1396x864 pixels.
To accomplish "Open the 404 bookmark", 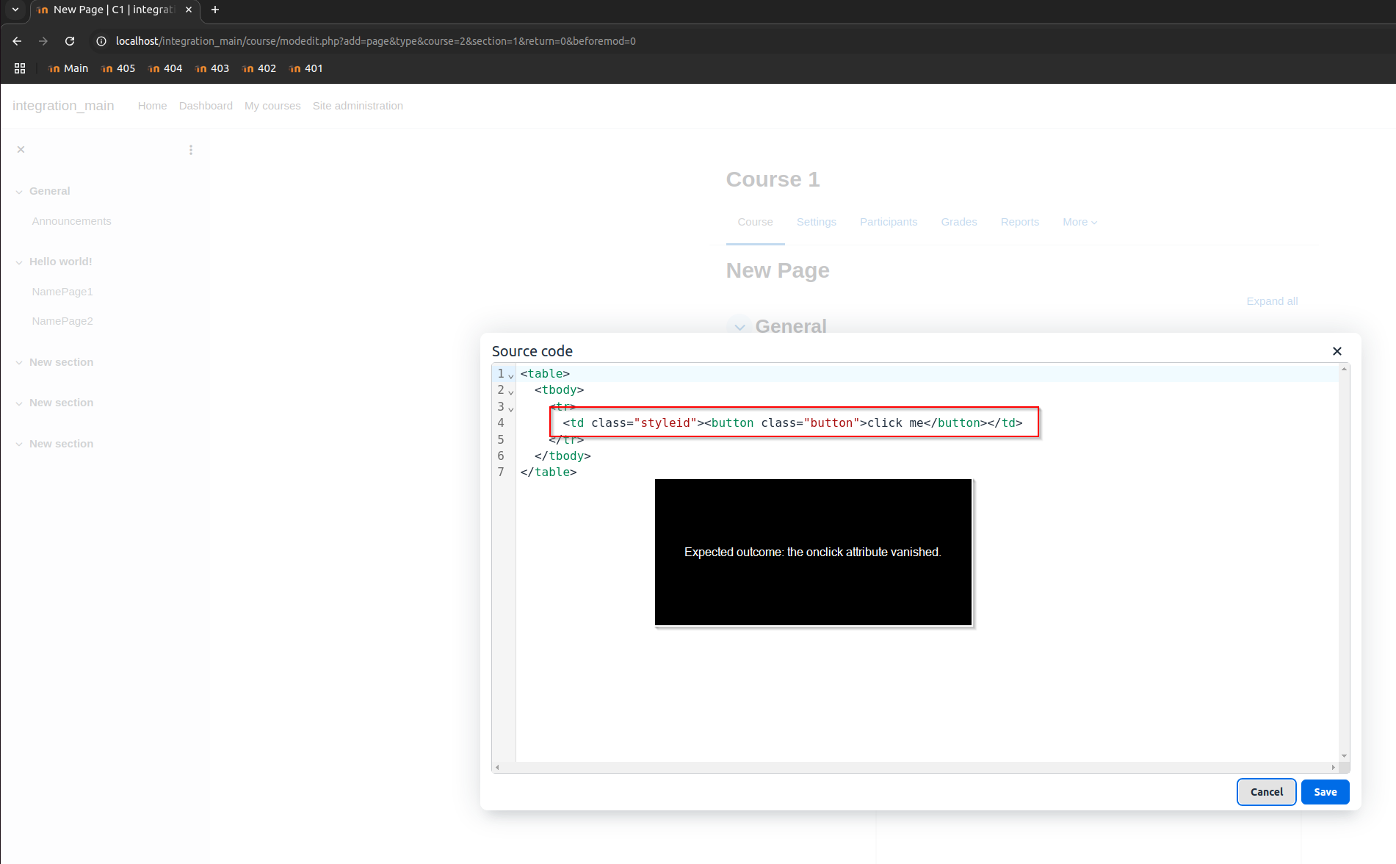I will (x=165, y=68).
